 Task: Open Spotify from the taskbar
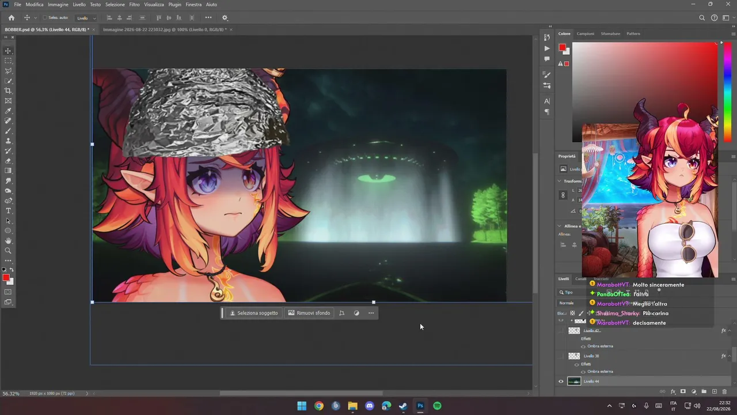click(437, 406)
